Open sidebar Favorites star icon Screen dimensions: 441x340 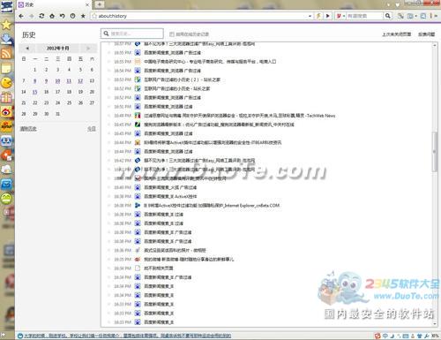coord(6,25)
